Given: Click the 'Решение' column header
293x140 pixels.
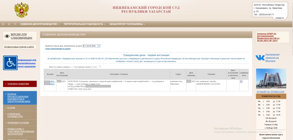Looking at the screenshot, I should point(211,74).
